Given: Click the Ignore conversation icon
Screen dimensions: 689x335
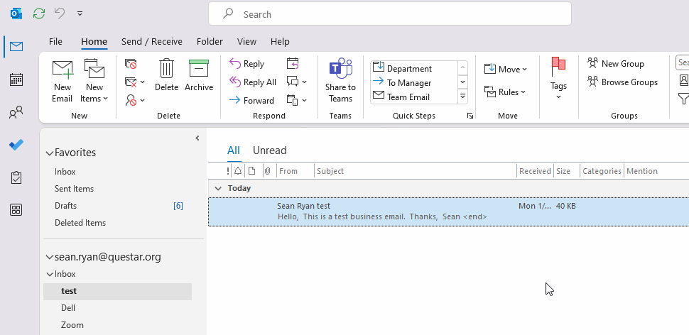Looking at the screenshot, I should click(x=131, y=64).
